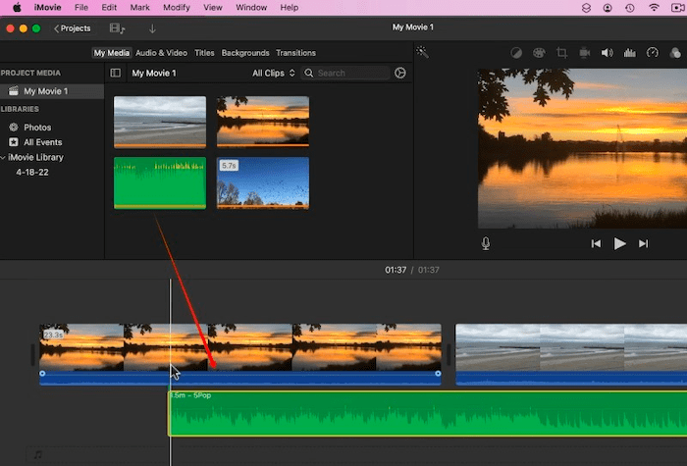Open the Edit menu
This screenshot has height=466, width=687.
[x=109, y=8]
